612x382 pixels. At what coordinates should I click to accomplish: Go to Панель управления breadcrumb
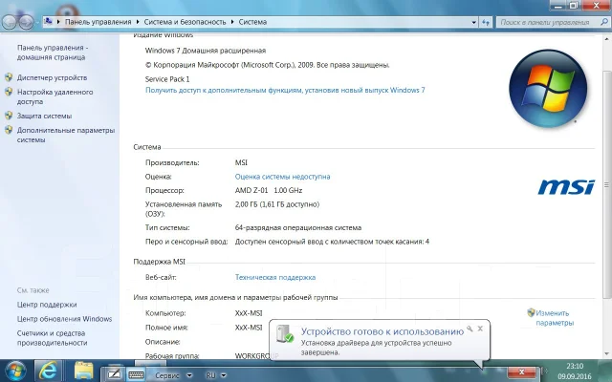pos(98,22)
